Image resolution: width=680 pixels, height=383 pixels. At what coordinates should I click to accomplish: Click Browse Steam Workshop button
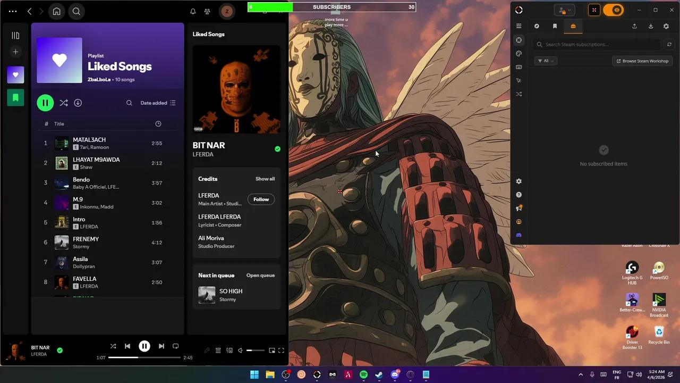pos(642,61)
